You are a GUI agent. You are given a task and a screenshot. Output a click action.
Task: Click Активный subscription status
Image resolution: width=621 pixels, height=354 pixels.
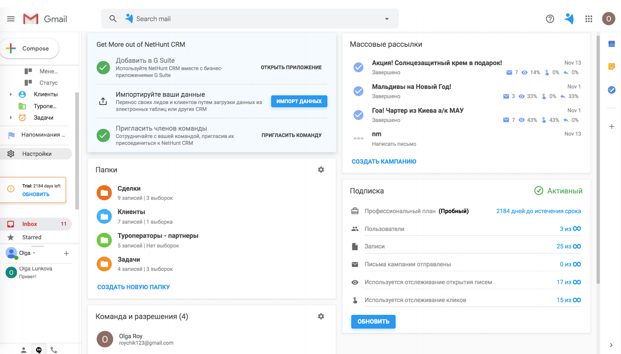[x=559, y=191]
